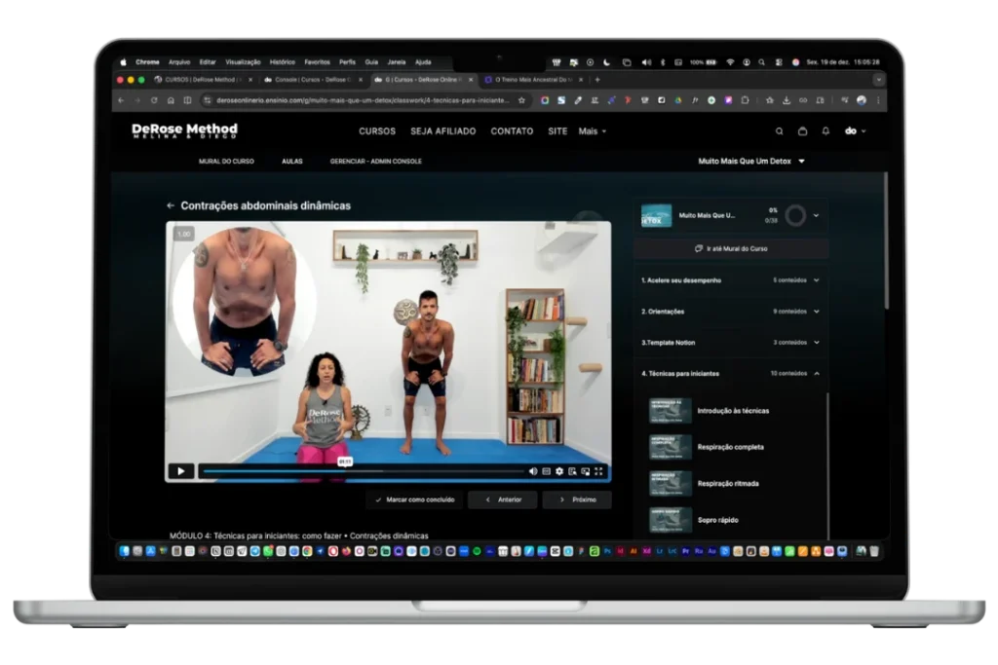Open the shopping bag icon
The image size is (998, 665).
pos(802,131)
